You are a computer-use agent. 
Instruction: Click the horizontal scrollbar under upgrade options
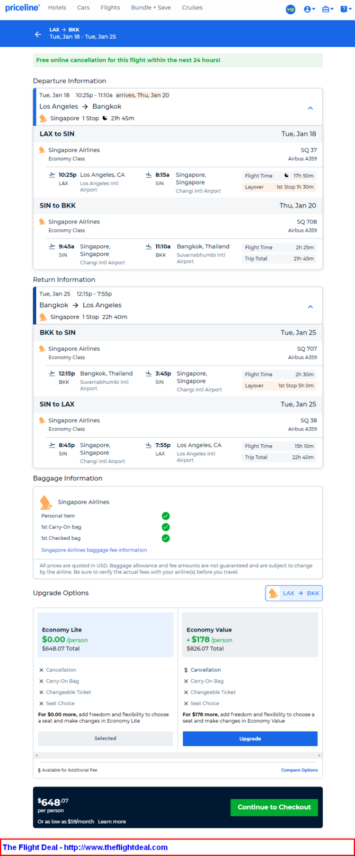(x=177, y=755)
